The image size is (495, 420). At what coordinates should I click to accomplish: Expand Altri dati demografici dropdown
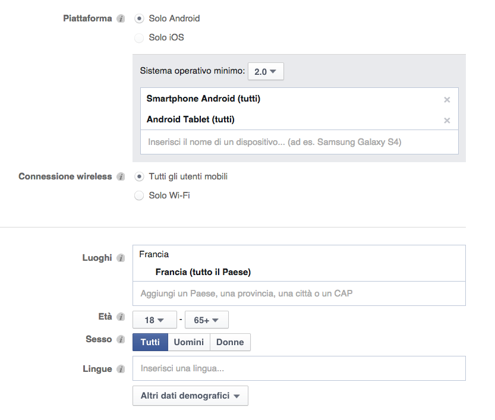click(x=190, y=396)
